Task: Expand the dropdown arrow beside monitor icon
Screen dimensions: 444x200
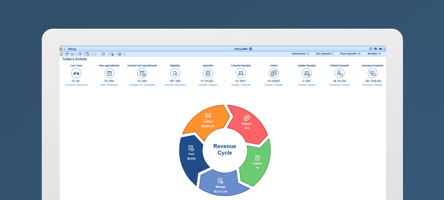Action: pos(116,54)
